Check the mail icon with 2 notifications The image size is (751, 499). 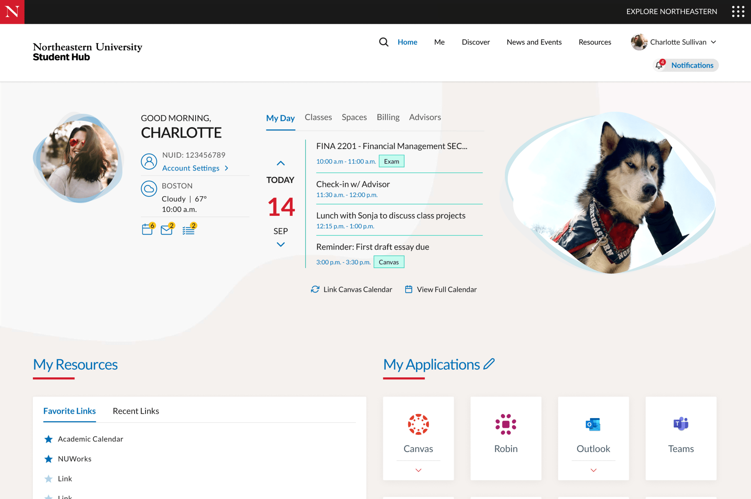pyautogui.click(x=167, y=230)
